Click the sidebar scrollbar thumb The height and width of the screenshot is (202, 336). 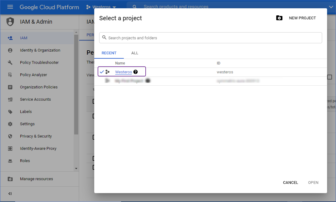click(76, 84)
